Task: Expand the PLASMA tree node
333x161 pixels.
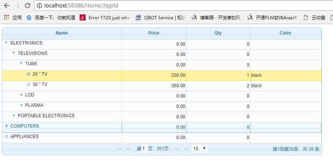Action: pos(22,105)
